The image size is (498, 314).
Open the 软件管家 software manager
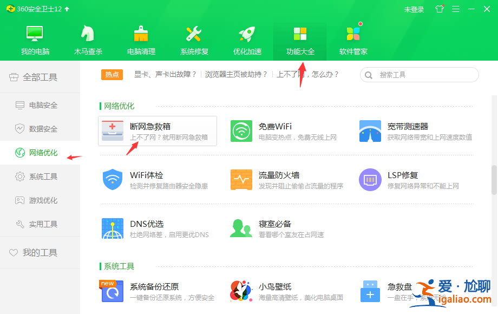(x=353, y=39)
